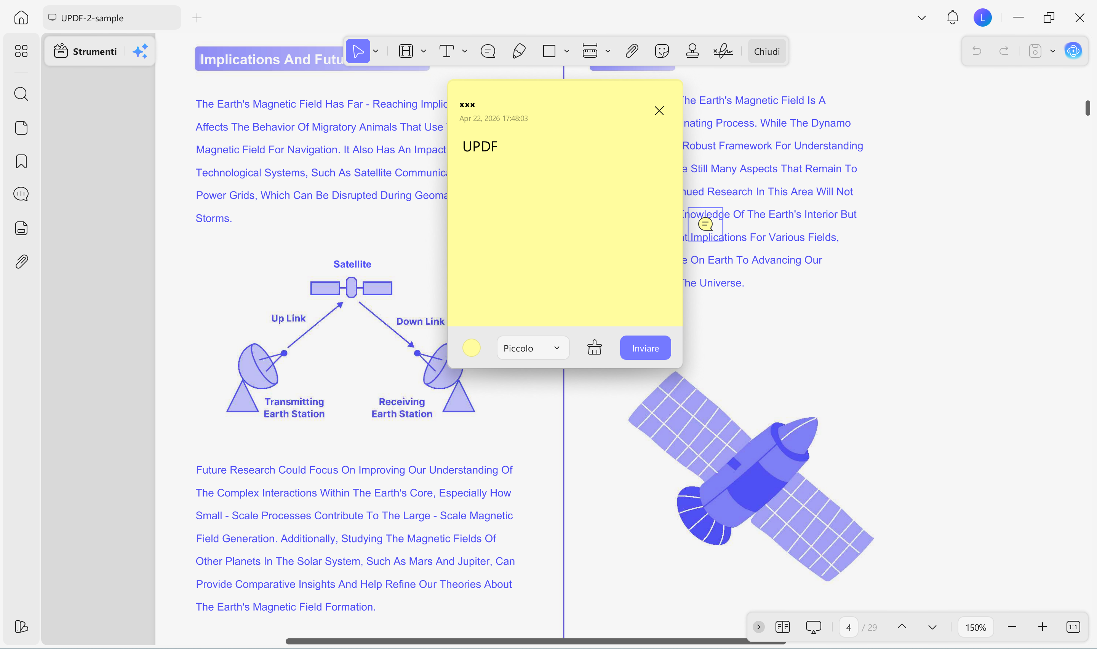This screenshot has height=649, width=1097.
Task: Expand the cursor tool dropdown arrow
Action: [x=376, y=51]
